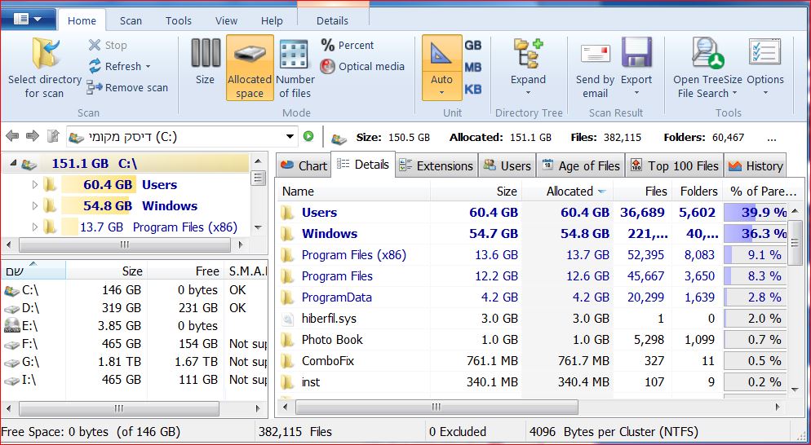The image size is (811, 445).
Task: Click the Stop scan button
Action: (108, 46)
